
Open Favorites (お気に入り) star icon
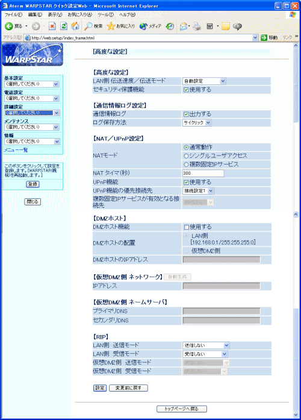[x=111, y=26]
